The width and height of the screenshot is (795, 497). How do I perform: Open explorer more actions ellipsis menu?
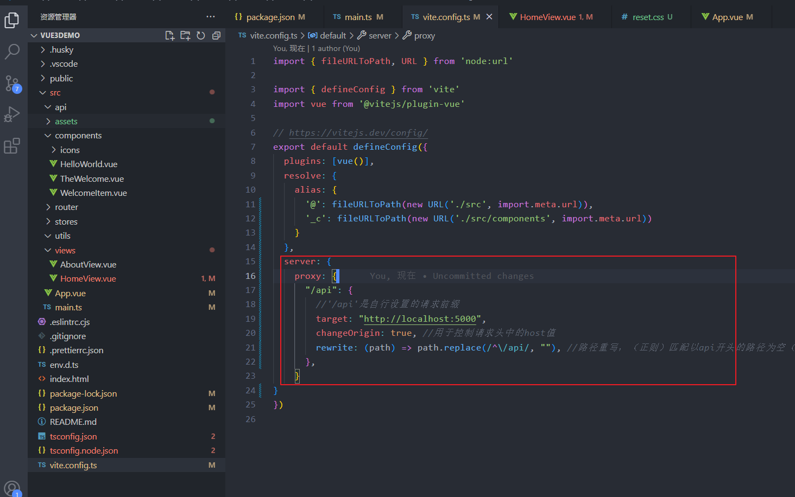pyautogui.click(x=211, y=17)
